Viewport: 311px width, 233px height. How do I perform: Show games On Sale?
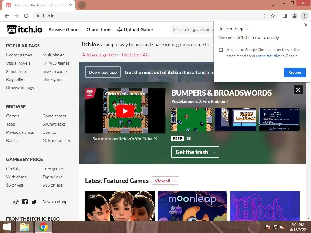pyautogui.click(x=13, y=169)
